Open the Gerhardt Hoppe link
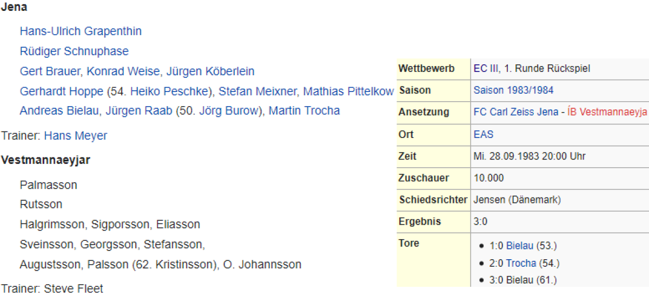This screenshot has height=296, width=649. point(61,91)
